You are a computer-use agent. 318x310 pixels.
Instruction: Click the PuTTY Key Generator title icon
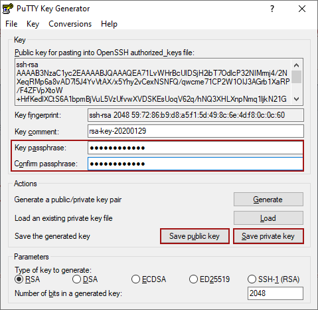tap(8, 9)
